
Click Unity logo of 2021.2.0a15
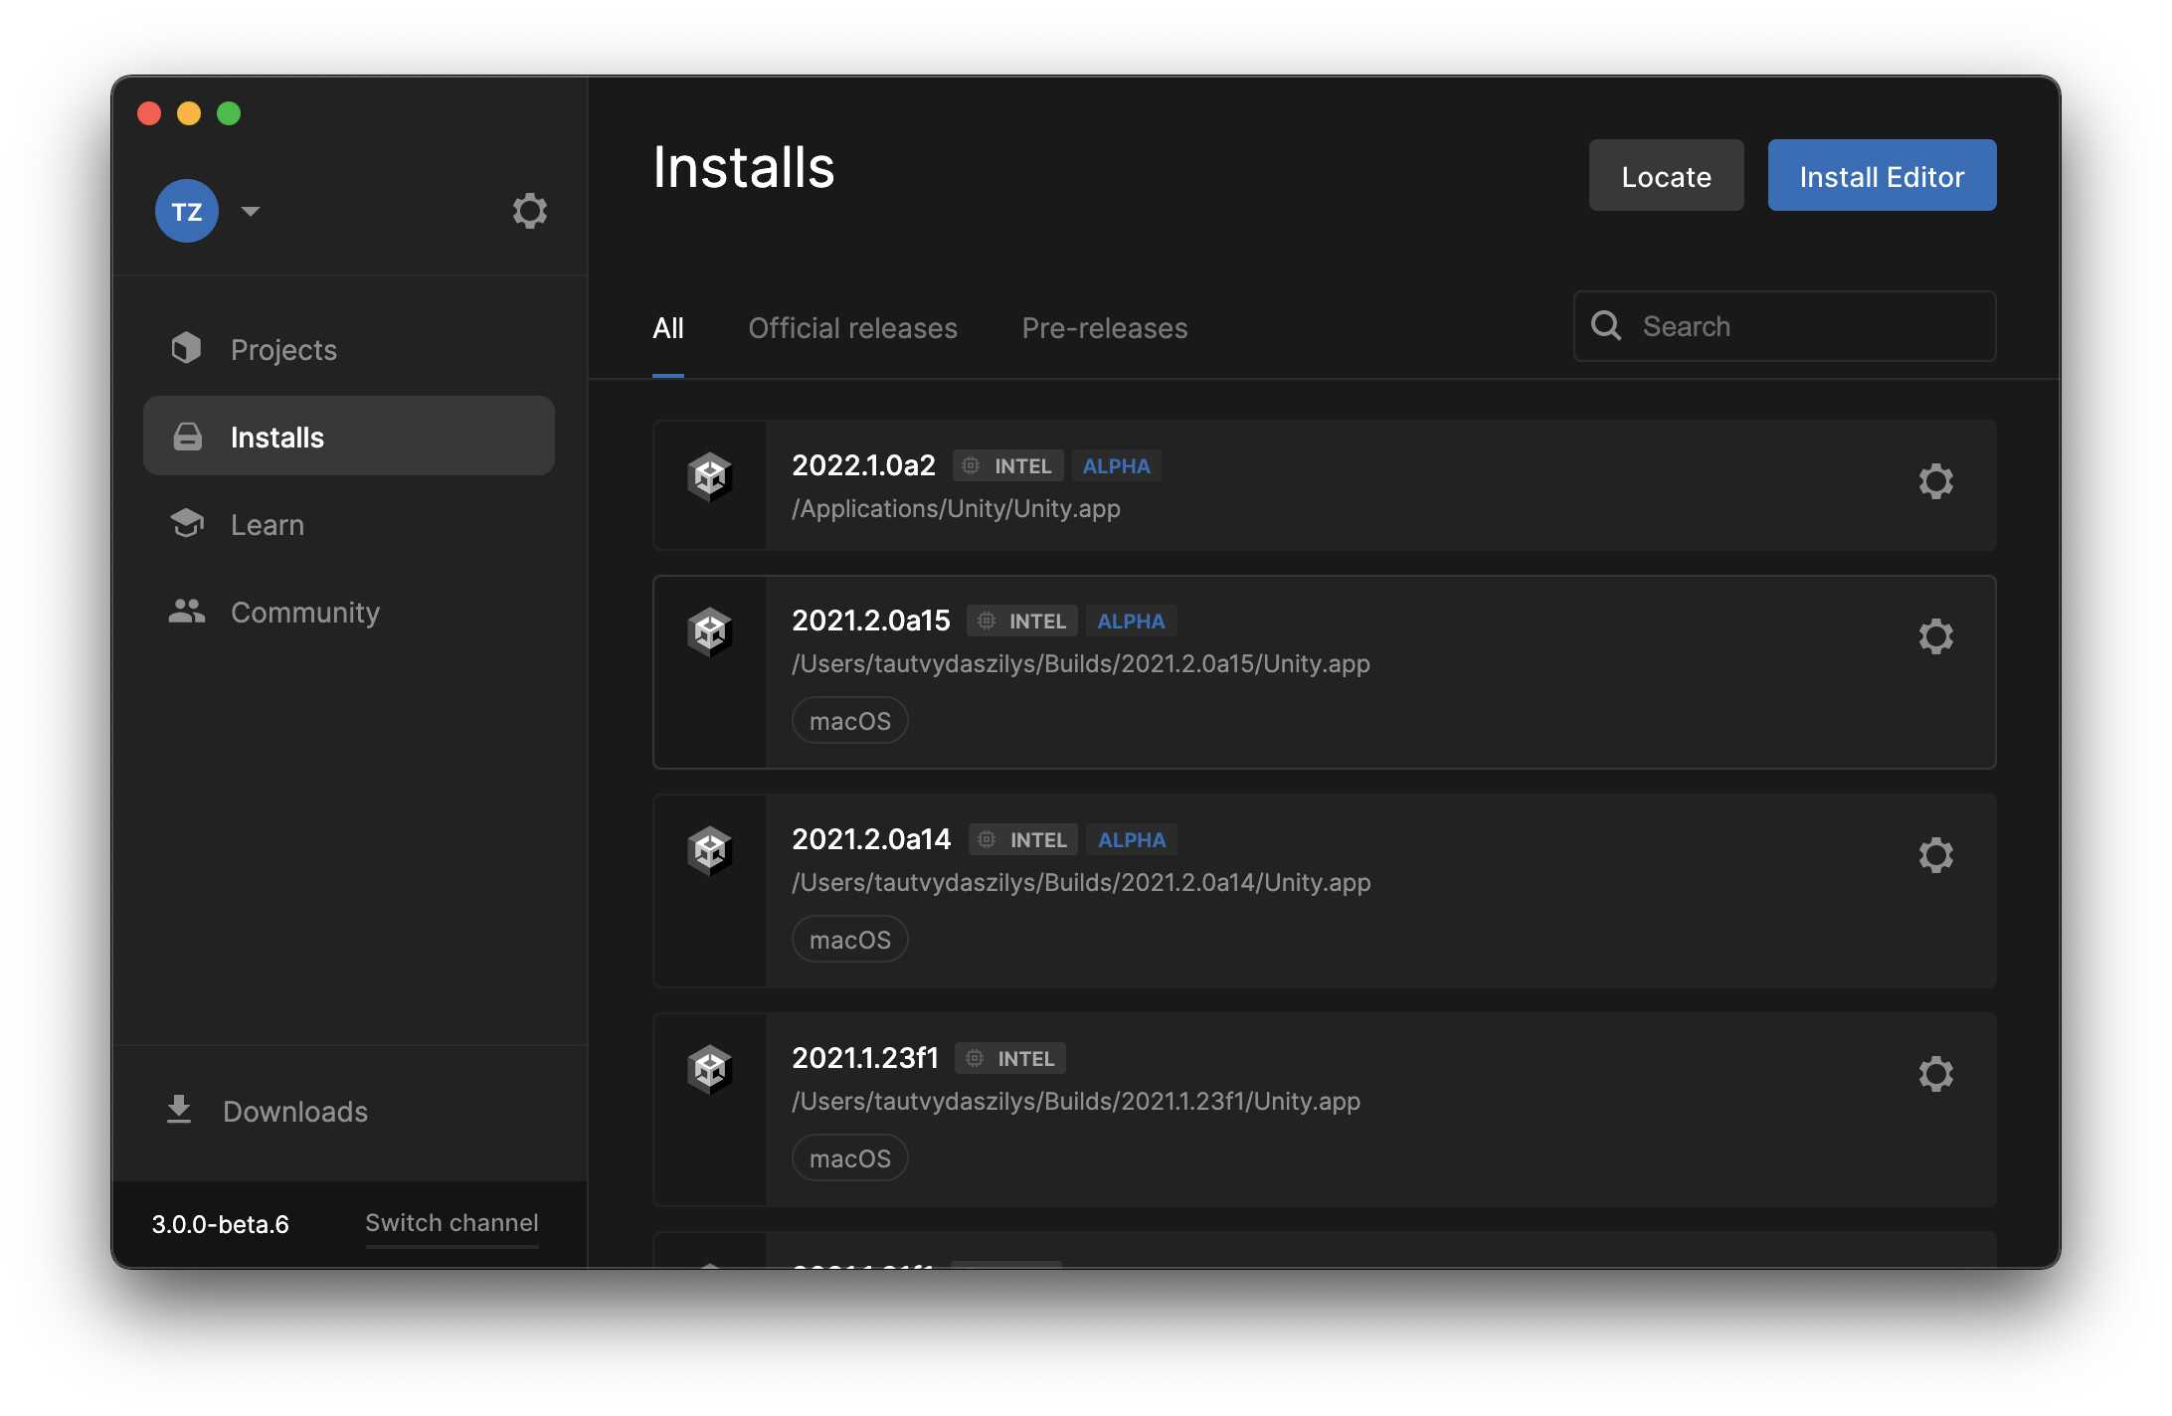(x=710, y=632)
